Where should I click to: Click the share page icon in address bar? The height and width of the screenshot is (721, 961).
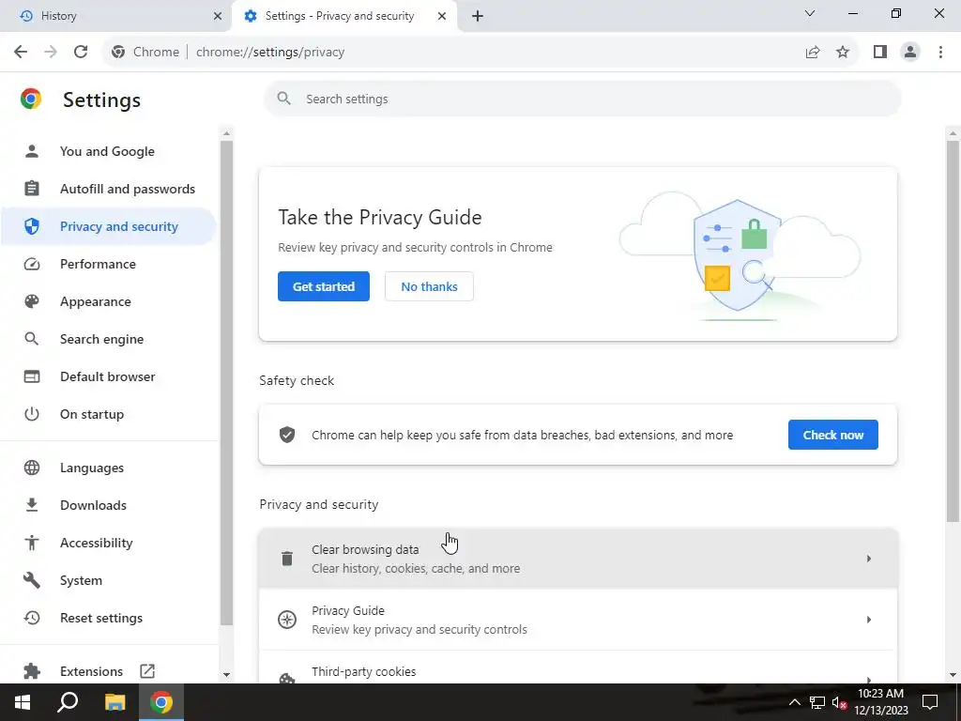pyautogui.click(x=813, y=53)
